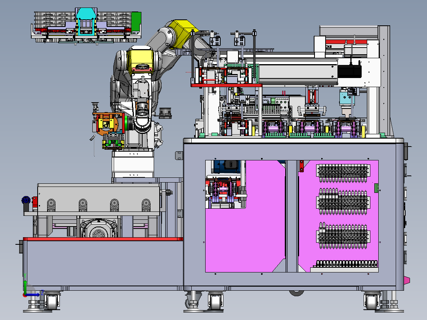Select the blue knob at the conveyor's left end
The width and height of the screenshot is (427, 320).
point(26,200)
